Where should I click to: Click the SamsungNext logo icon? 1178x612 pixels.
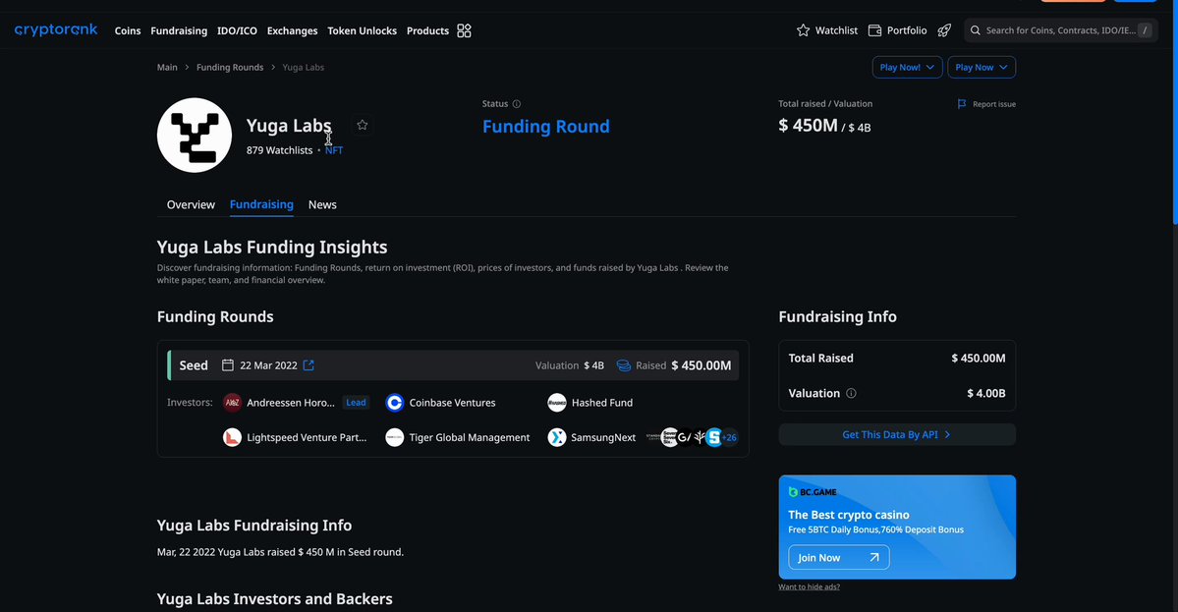point(557,437)
